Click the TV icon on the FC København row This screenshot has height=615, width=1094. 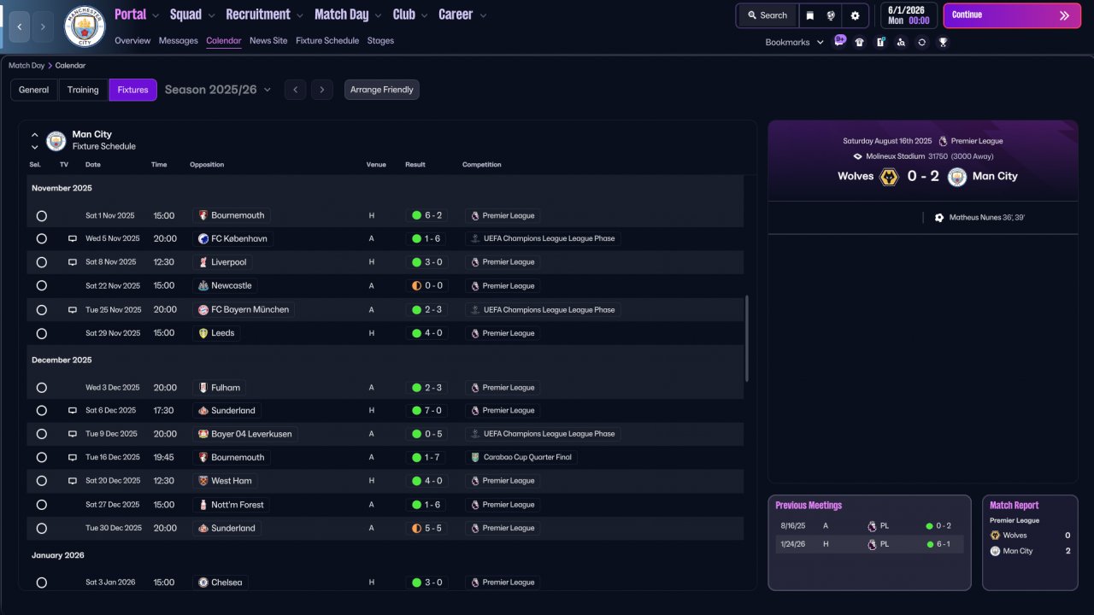click(x=73, y=239)
